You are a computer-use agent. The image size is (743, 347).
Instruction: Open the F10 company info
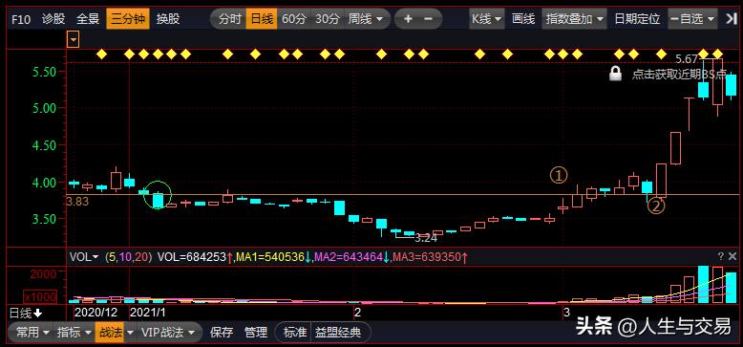click(20, 19)
